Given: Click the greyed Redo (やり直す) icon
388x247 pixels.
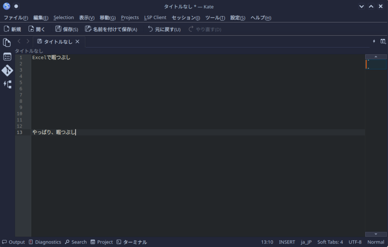Looking at the screenshot, I should click(191, 29).
